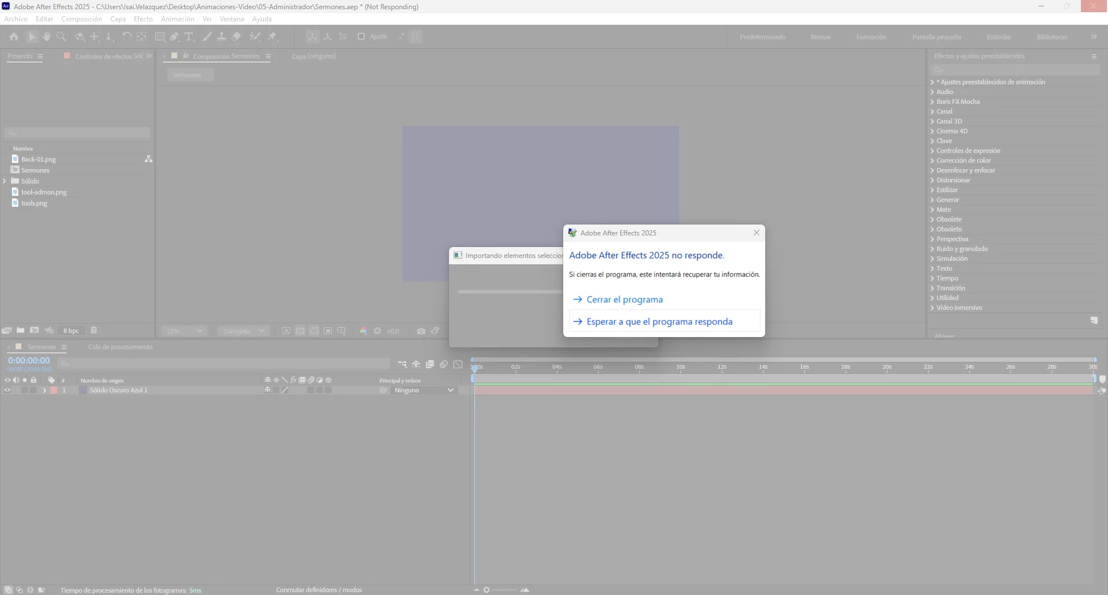The height and width of the screenshot is (595, 1108).
Task: Expand the Corrección de color category
Action: pos(932,160)
